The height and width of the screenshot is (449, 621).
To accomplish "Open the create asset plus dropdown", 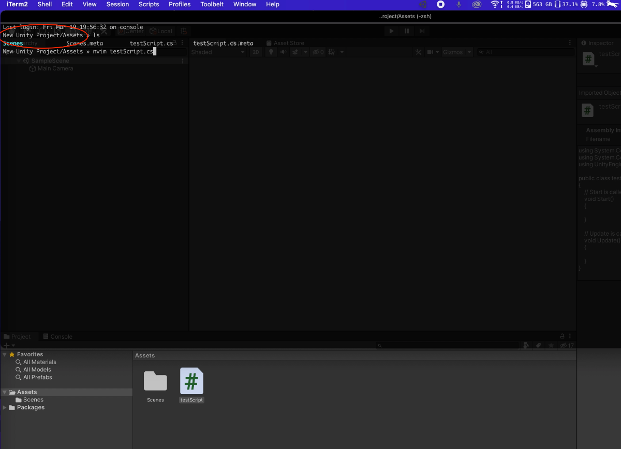I will (x=9, y=345).
